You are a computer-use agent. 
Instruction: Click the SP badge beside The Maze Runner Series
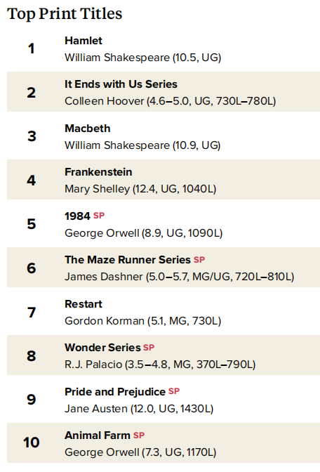(199, 259)
